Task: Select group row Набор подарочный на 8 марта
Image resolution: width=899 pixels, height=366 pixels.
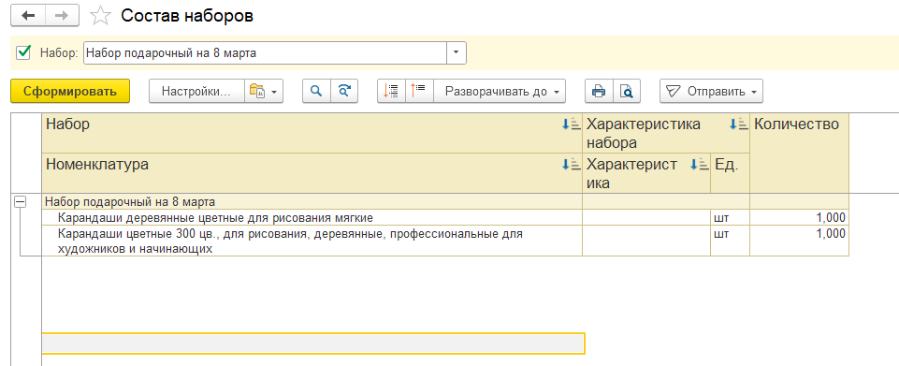Action: [312, 201]
